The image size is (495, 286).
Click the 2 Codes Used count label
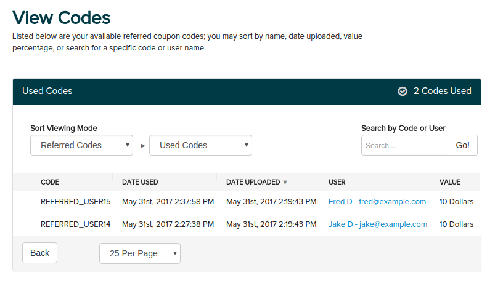coord(442,91)
